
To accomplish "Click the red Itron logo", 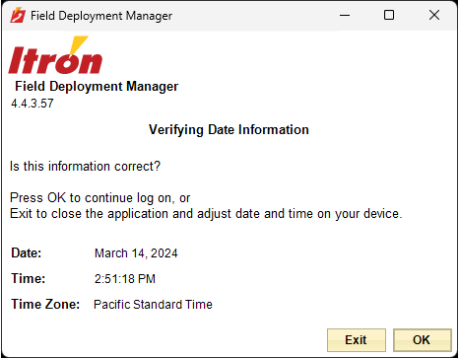I will pyautogui.click(x=55, y=55).
